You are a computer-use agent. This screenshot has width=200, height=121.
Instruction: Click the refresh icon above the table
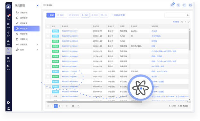point(188,22)
